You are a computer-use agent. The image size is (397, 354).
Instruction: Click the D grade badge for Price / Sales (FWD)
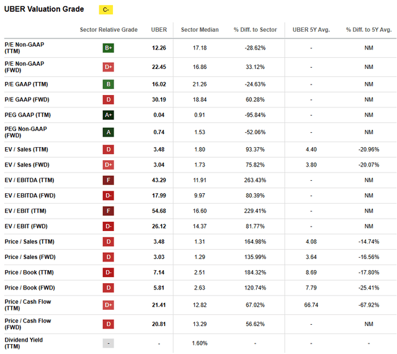109,257
